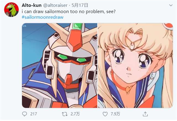Open Alto-kun's green dinosaur avatar
The image size is (177, 121).
[11, 10]
